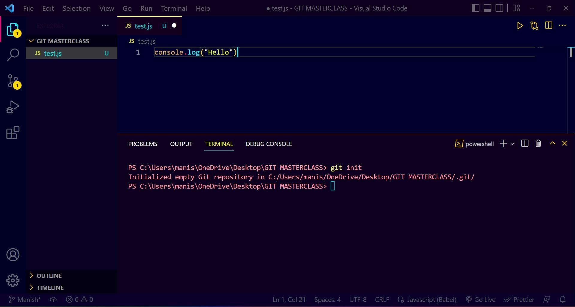The width and height of the screenshot is (575, 307).
Task: Open the Run menu
Action: point(146,8)
